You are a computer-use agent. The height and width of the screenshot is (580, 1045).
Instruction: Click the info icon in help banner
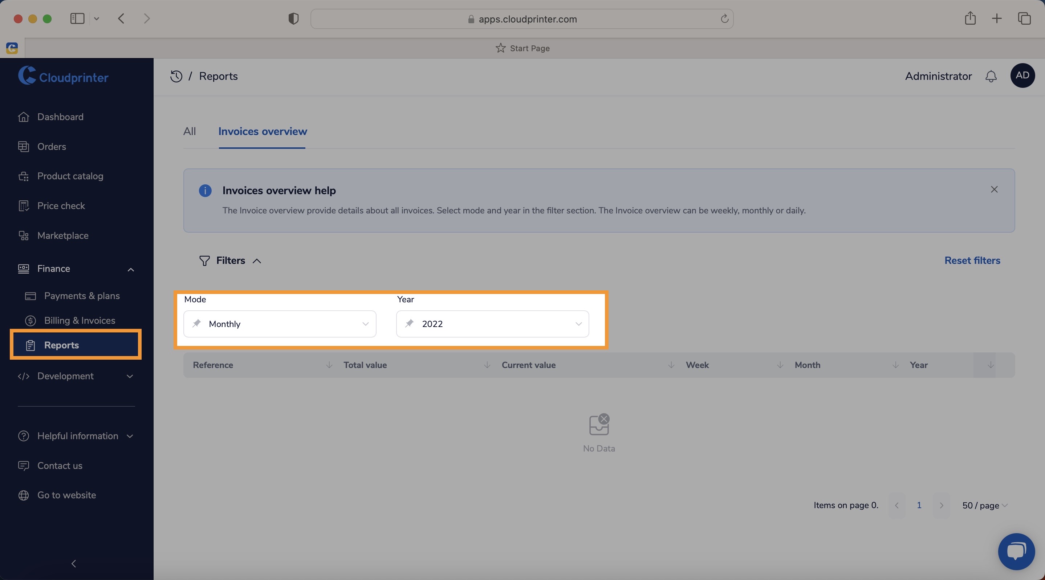[205, 191]
